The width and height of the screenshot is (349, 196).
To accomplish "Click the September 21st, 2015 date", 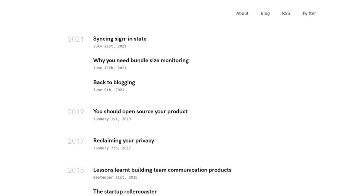I will tap(115, 177).
